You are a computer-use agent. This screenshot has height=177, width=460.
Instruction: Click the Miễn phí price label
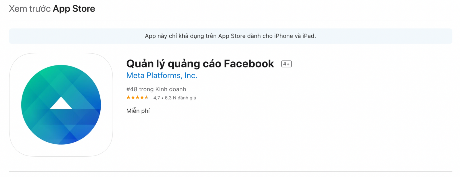pyautogui.click(x=138, y=111)
